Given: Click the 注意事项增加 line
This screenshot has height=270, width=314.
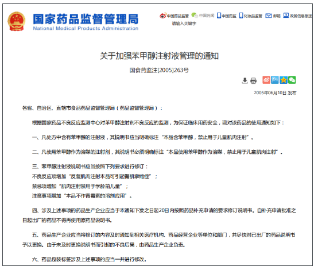Looking at the screenshot, I should (82, 196).
